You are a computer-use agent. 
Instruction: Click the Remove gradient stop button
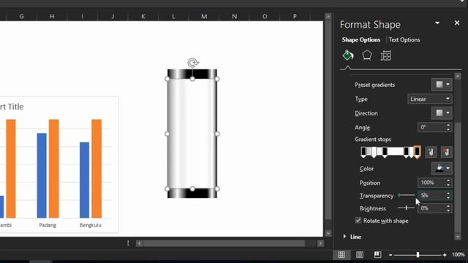click(446, 152)
